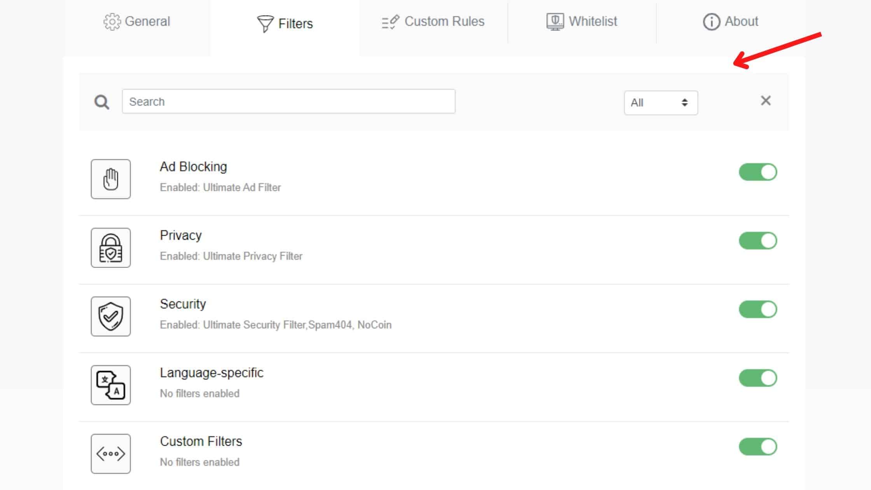
Task: Select the Filters tab
Action: (285, 23)
